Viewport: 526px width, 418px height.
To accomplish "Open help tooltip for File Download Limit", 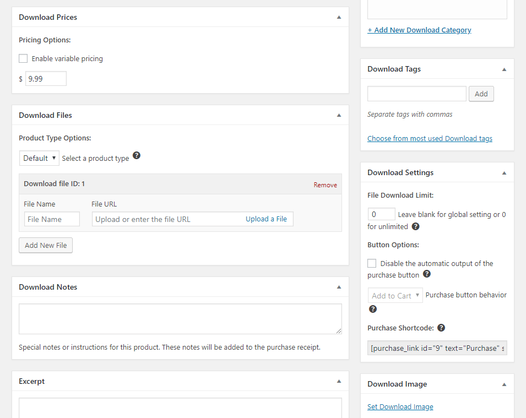I will pos(416,226).
